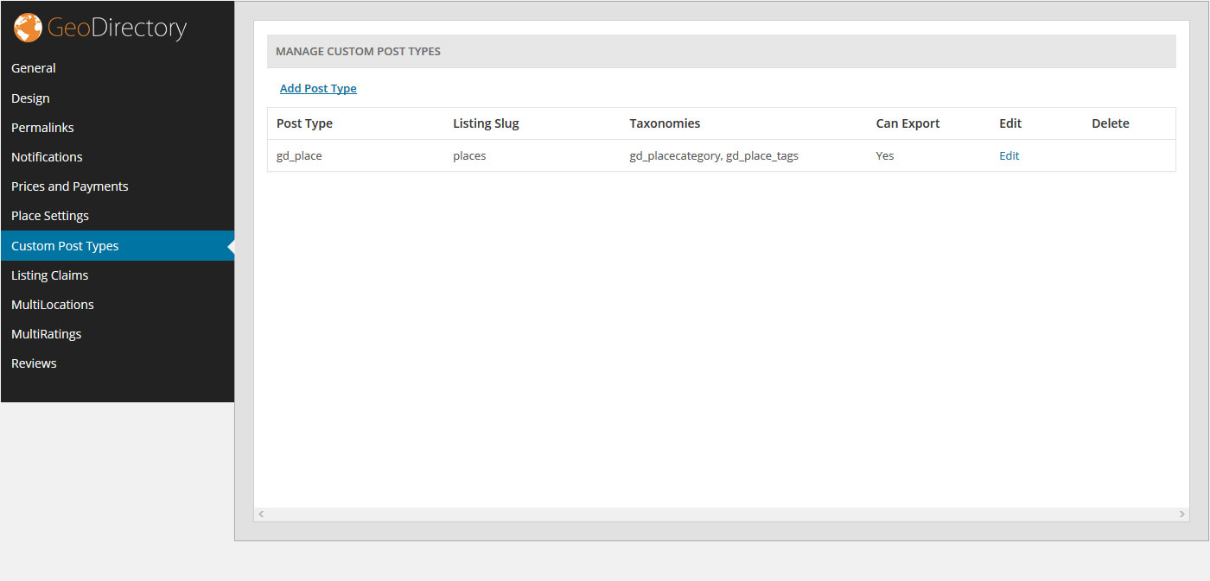Click the Post Type column header
The image size is (1210, 581).
(304, 123)
